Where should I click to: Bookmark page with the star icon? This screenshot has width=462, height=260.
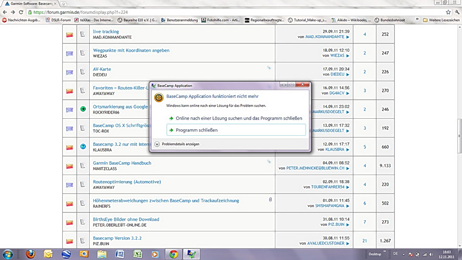448,12
